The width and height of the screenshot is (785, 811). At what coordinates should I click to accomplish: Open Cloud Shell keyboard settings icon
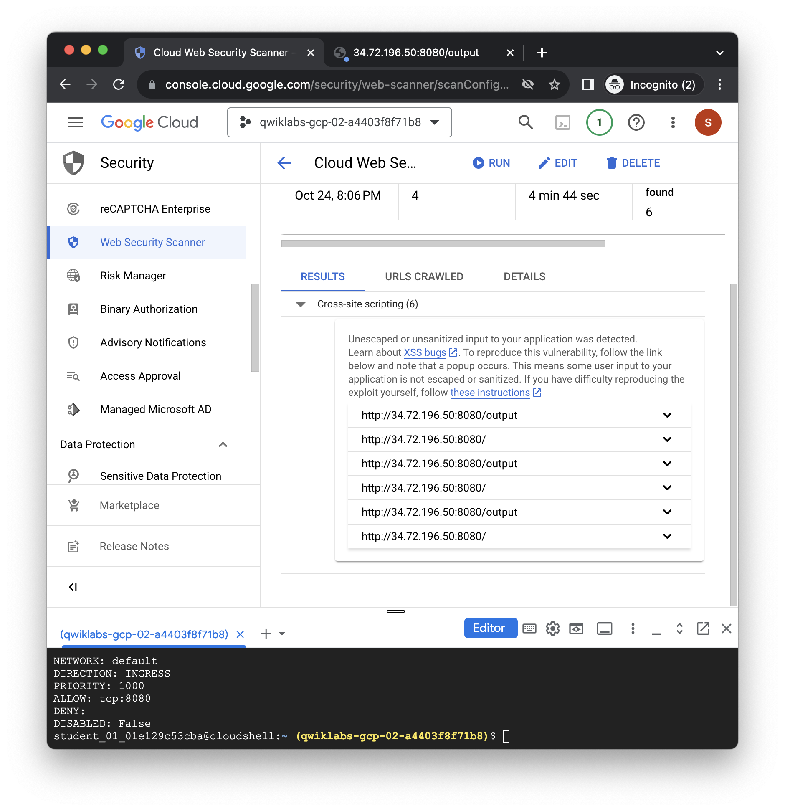pyautogui.click(x=529, y=629)
